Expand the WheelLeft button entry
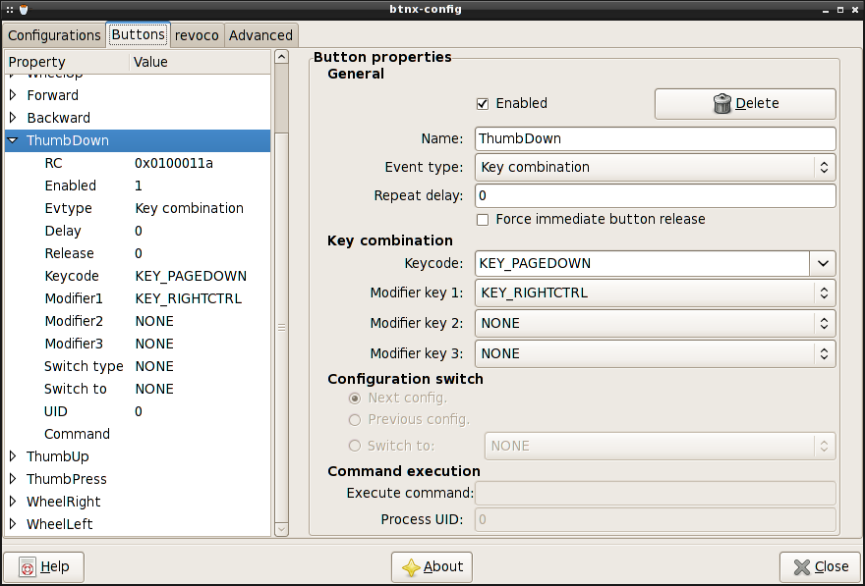The image size is (865, 586). point(13,524)
